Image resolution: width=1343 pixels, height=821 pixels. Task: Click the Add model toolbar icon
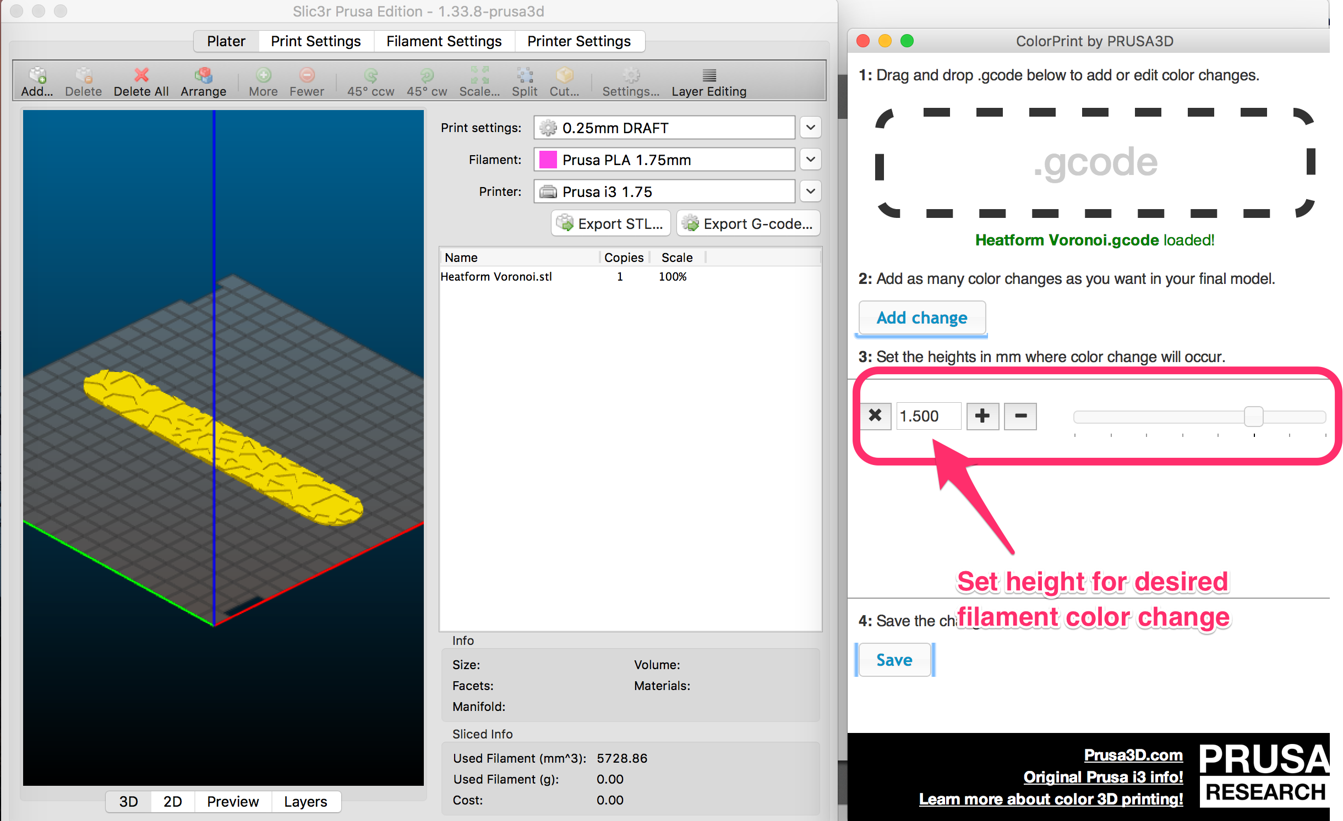click(x=37, y=75)
